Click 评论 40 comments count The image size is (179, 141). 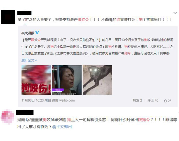pyautogui.click(x=153, y=100)
